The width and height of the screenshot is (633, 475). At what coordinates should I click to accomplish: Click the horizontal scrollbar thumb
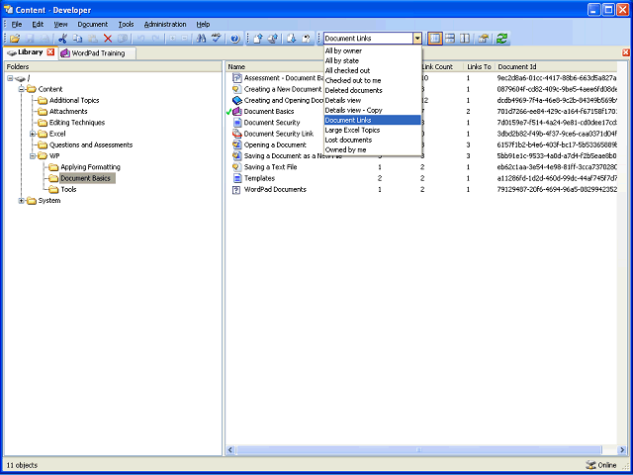[x=418, y=450]
